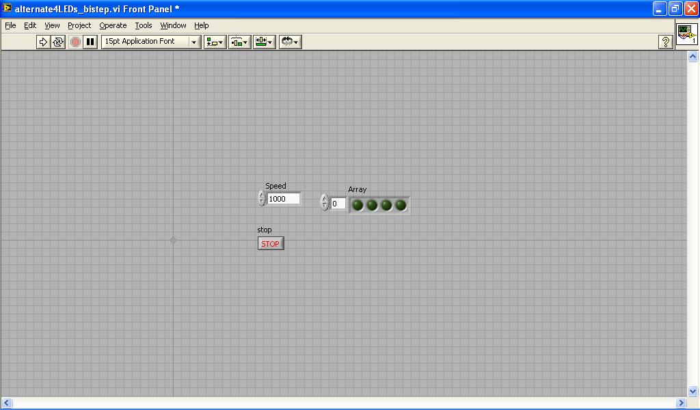Open the View menu
The width and height of the screenshot is (700, 410).
tap(52, 25)
